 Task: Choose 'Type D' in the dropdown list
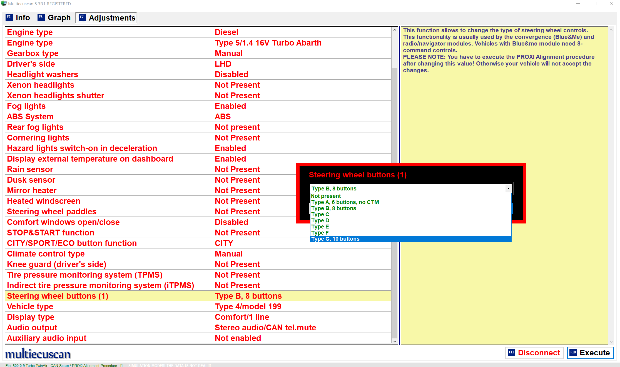coord(411,220)
